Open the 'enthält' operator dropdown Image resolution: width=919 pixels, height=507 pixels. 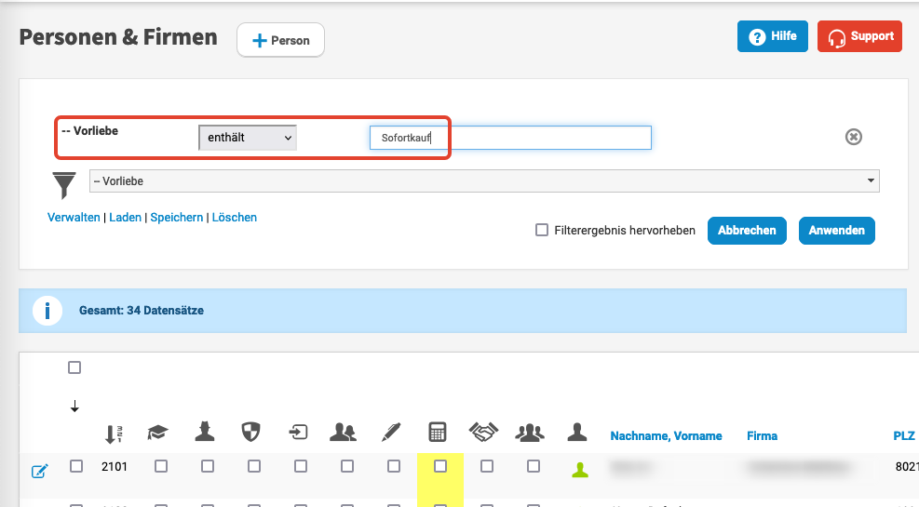[248, 138]
